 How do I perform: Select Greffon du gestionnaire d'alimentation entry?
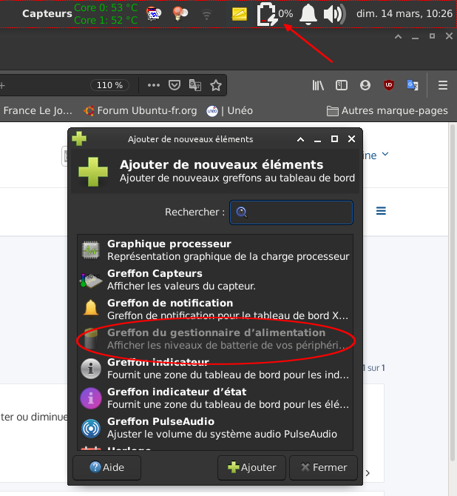[215, 339]
